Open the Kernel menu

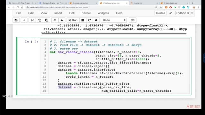86,13
